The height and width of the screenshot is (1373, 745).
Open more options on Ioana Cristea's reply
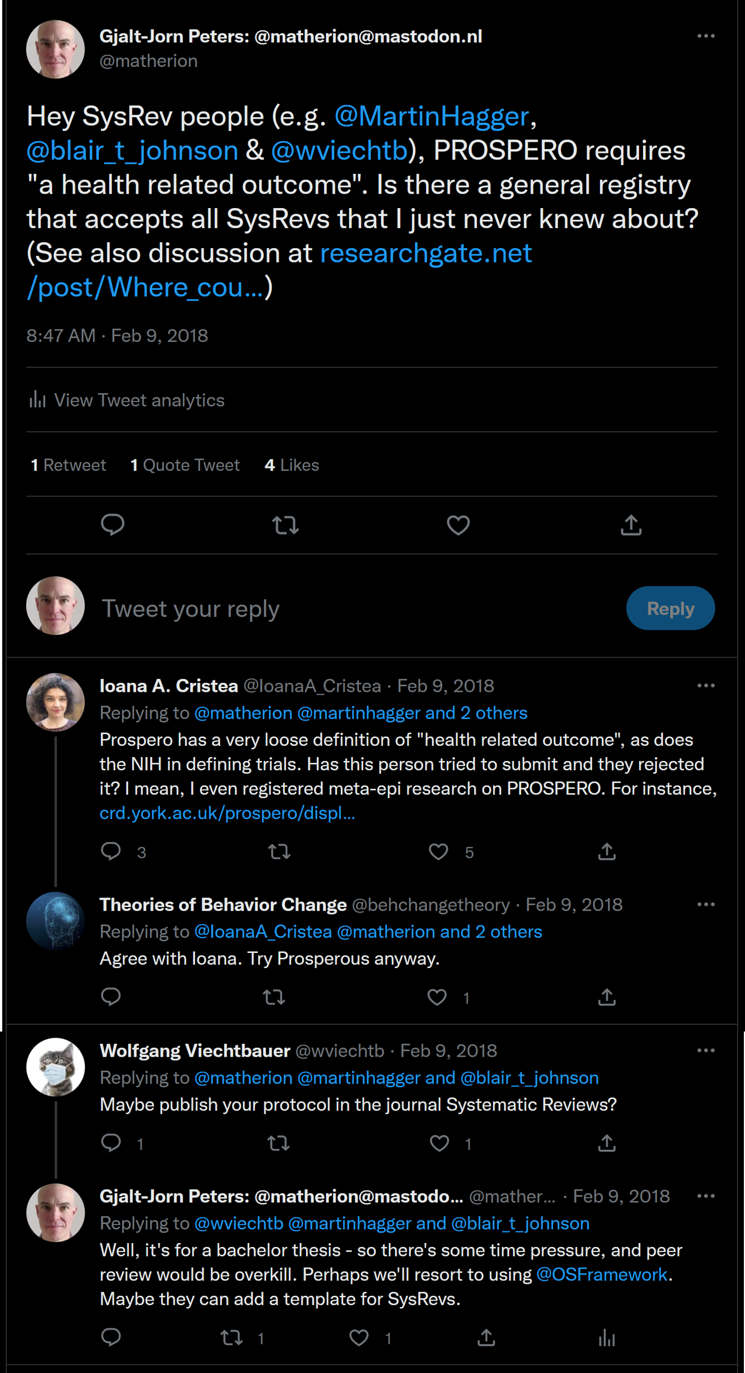[706, 685]
